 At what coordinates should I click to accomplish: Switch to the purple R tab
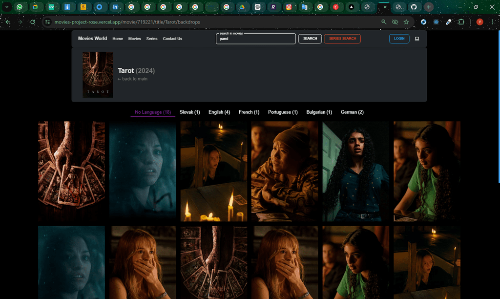click(x=273, y=7)
